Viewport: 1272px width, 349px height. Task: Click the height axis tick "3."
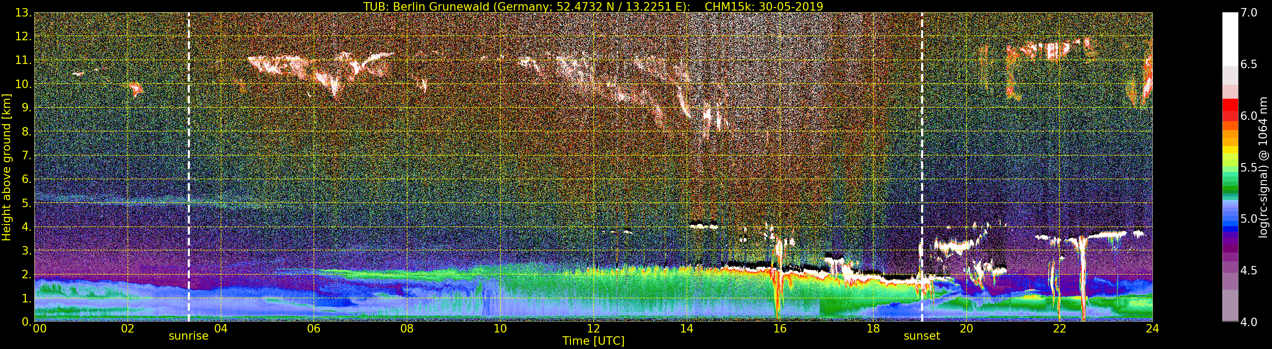[27, 250]
